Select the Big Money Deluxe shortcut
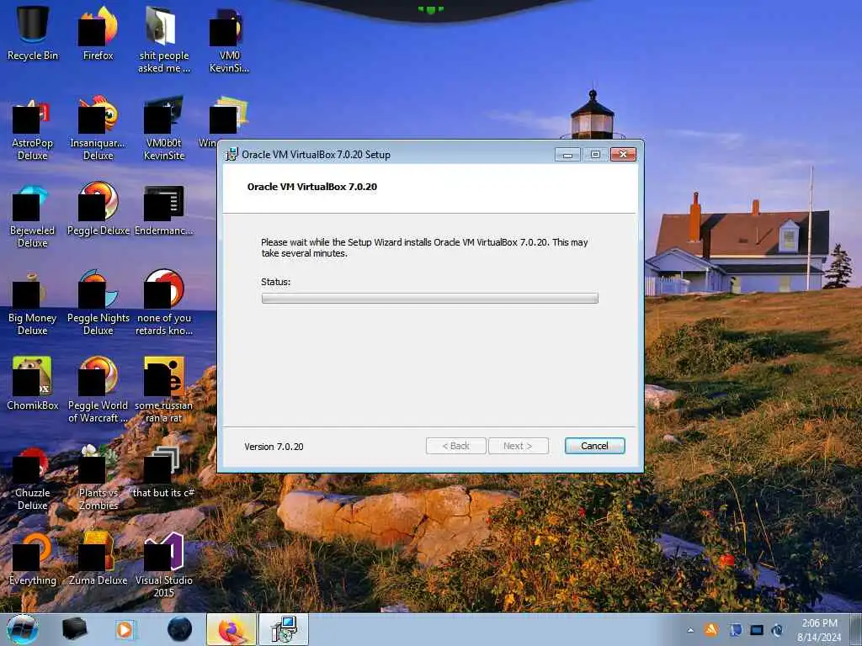This screenshot has width=862, height=646. point(33,304)
